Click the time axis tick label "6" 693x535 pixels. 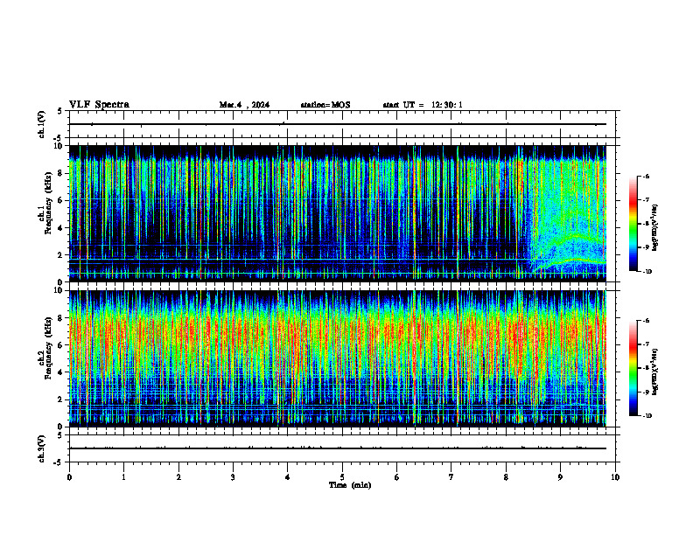[x=397, y=477]
